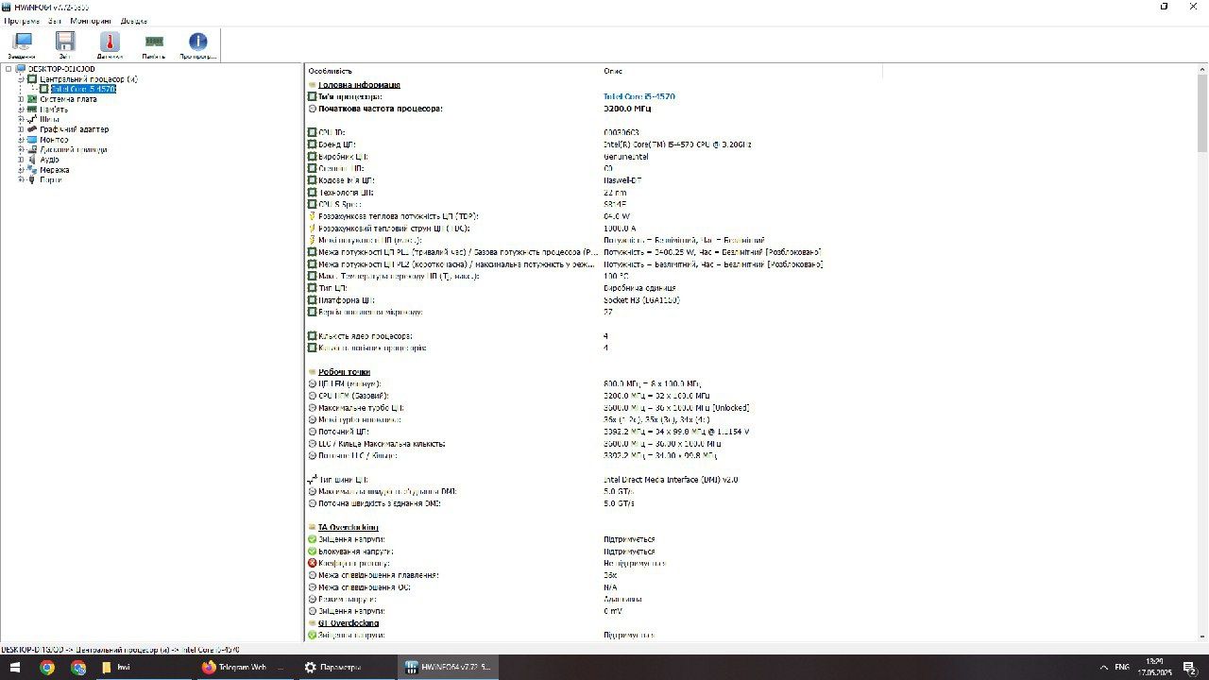Open the Датчики thermometer sensors icon
1209x680 pixels.
pos(110,45)
